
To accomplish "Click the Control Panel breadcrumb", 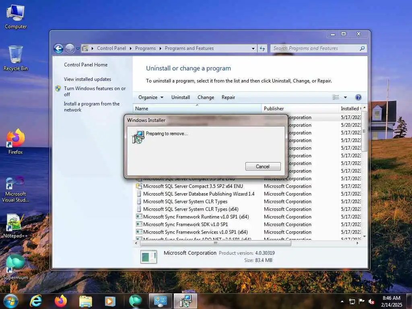I will [111, 48].
